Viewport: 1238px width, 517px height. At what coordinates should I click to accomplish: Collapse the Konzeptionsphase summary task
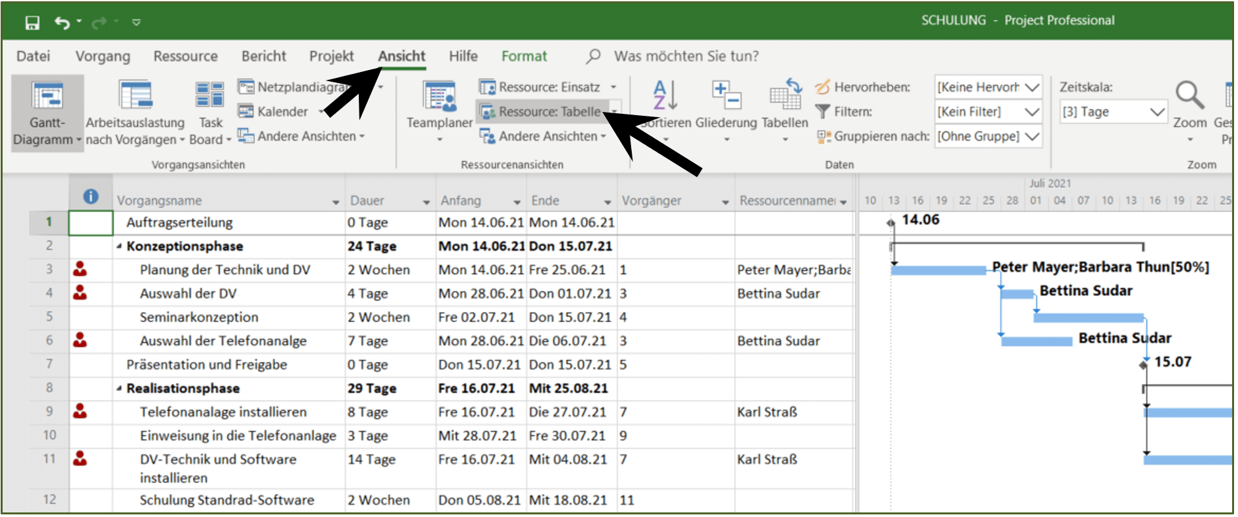tap(119, 247)
